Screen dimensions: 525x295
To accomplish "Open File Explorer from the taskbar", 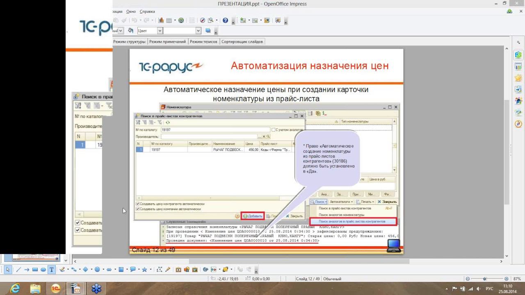I will (x=35, y=288).
